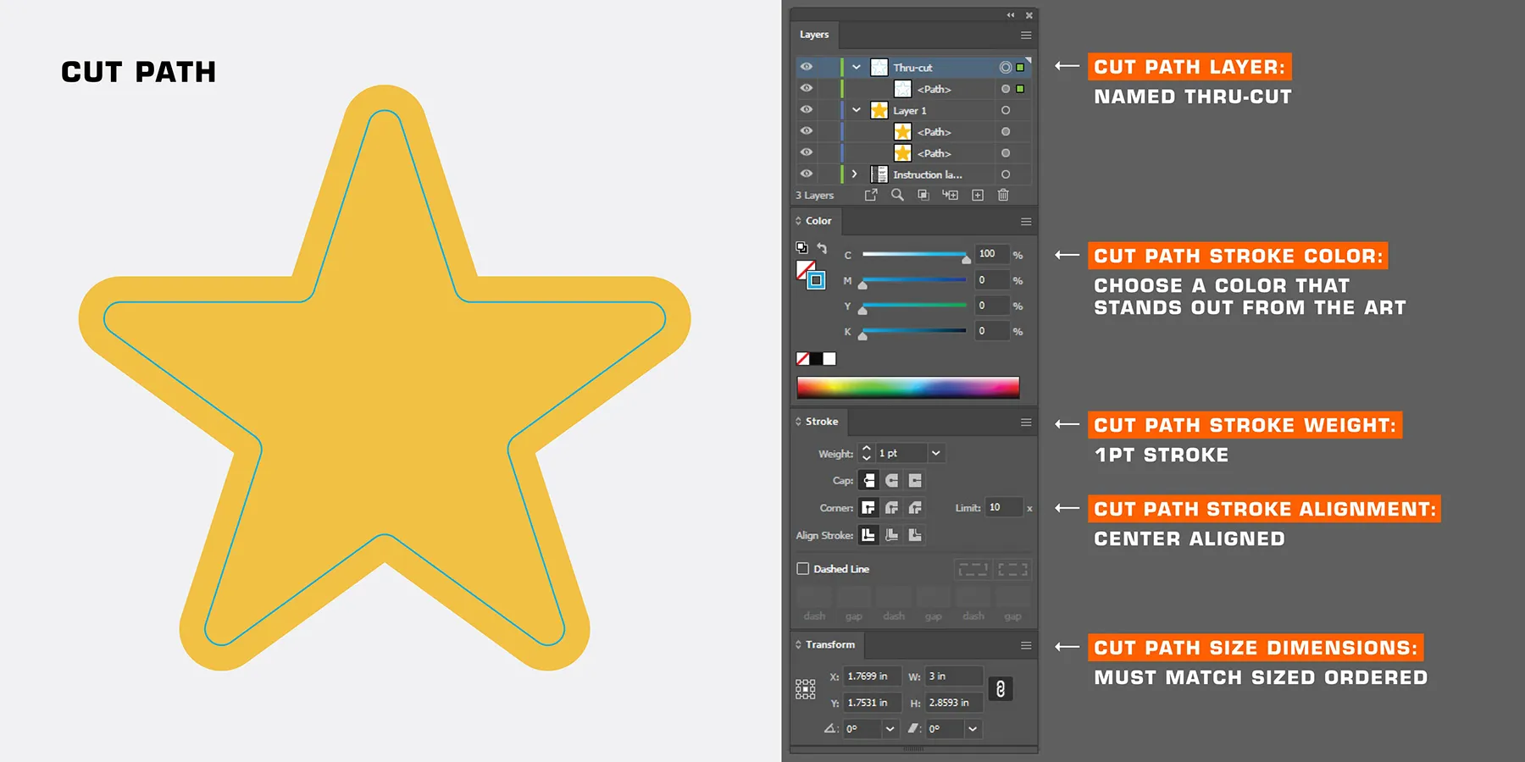Click the Stroke panel tab
Screen dimensions: 1525x762
[x=821, y=422]
